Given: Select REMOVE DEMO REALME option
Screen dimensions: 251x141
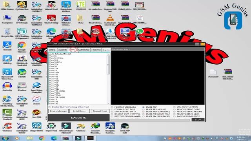Looking at the screenshot, I should click(x=188, y=112).
